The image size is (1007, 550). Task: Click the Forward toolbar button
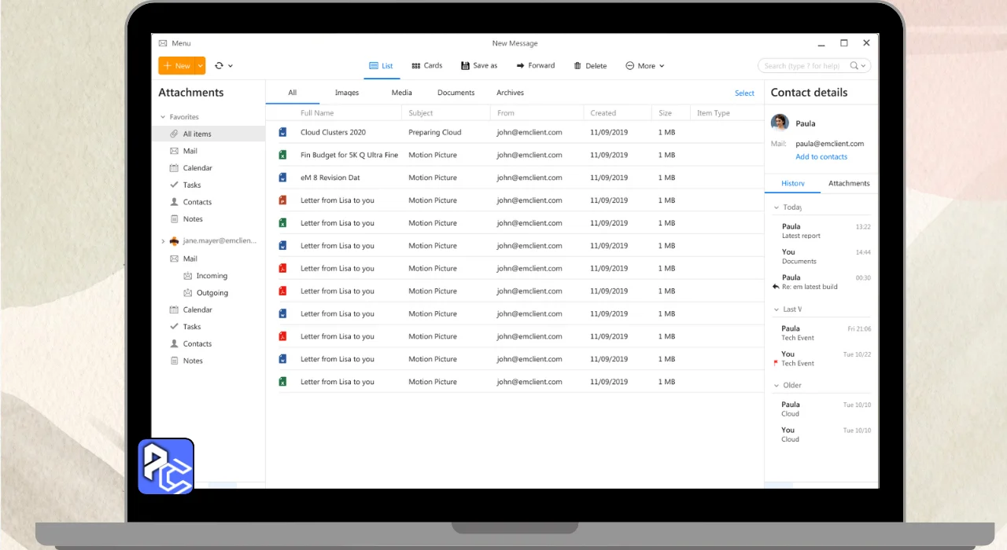click(536, 66)
